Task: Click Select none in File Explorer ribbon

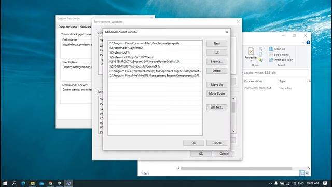Action: 279,55
